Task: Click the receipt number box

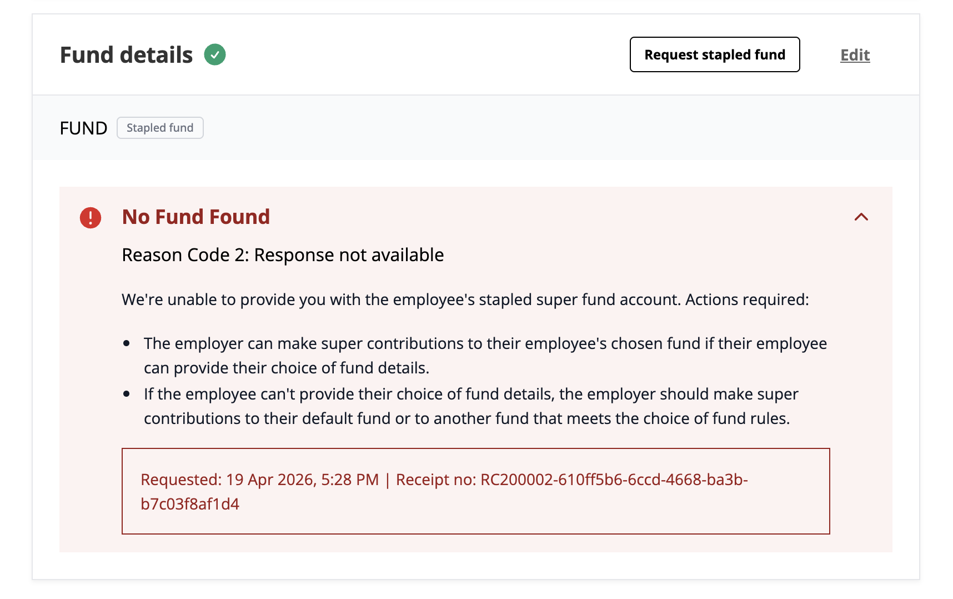Action: [476, 491]
